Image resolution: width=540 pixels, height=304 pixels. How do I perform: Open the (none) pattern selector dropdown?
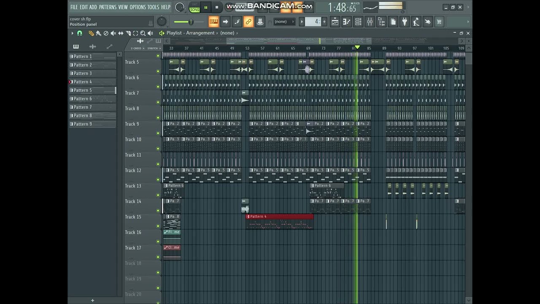[284, 22]
